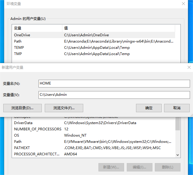
Task: Confirm new variable with 确定 button
Action: coord(149,108)
